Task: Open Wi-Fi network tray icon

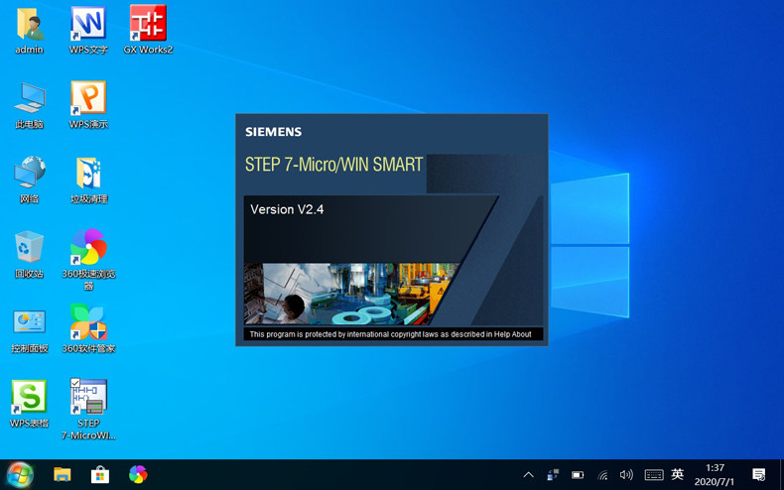Action: tap(603, 475)
